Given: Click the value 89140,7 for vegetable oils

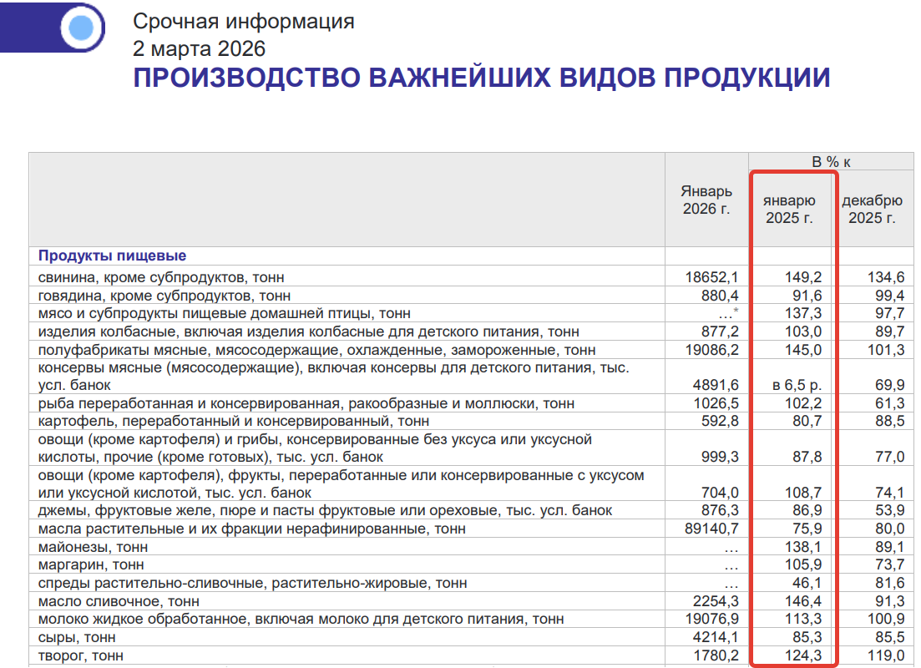Looking at the screenshot, I should coord(711,529).
